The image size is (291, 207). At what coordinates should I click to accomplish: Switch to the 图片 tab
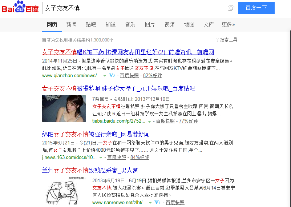click(150, 24)
